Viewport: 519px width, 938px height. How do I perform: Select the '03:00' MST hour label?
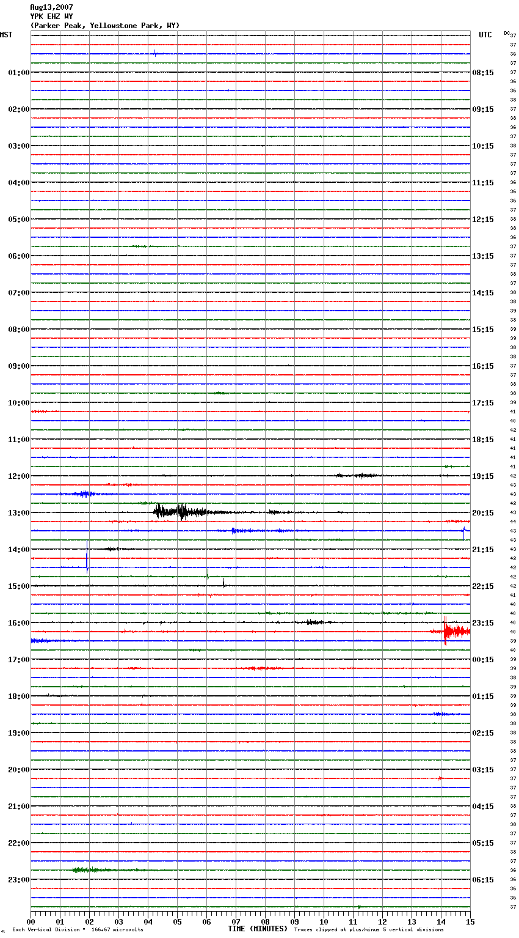pyautogui.click(x=19, y=146)
